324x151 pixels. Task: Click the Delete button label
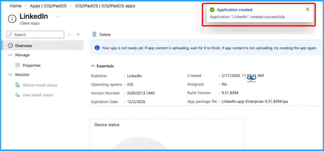click(x=105, y=35)
